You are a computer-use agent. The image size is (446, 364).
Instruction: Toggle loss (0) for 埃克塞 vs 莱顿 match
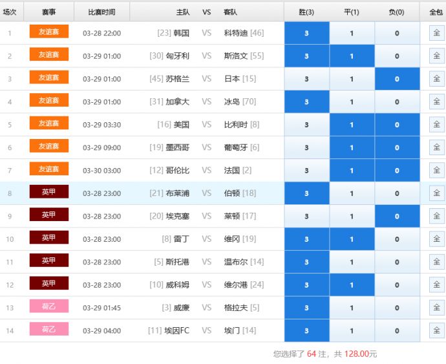click(x=397, y=217)
